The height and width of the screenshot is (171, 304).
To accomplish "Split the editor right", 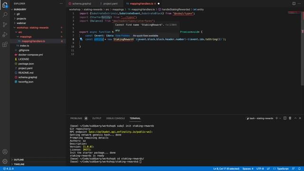I will pos(294,3).
